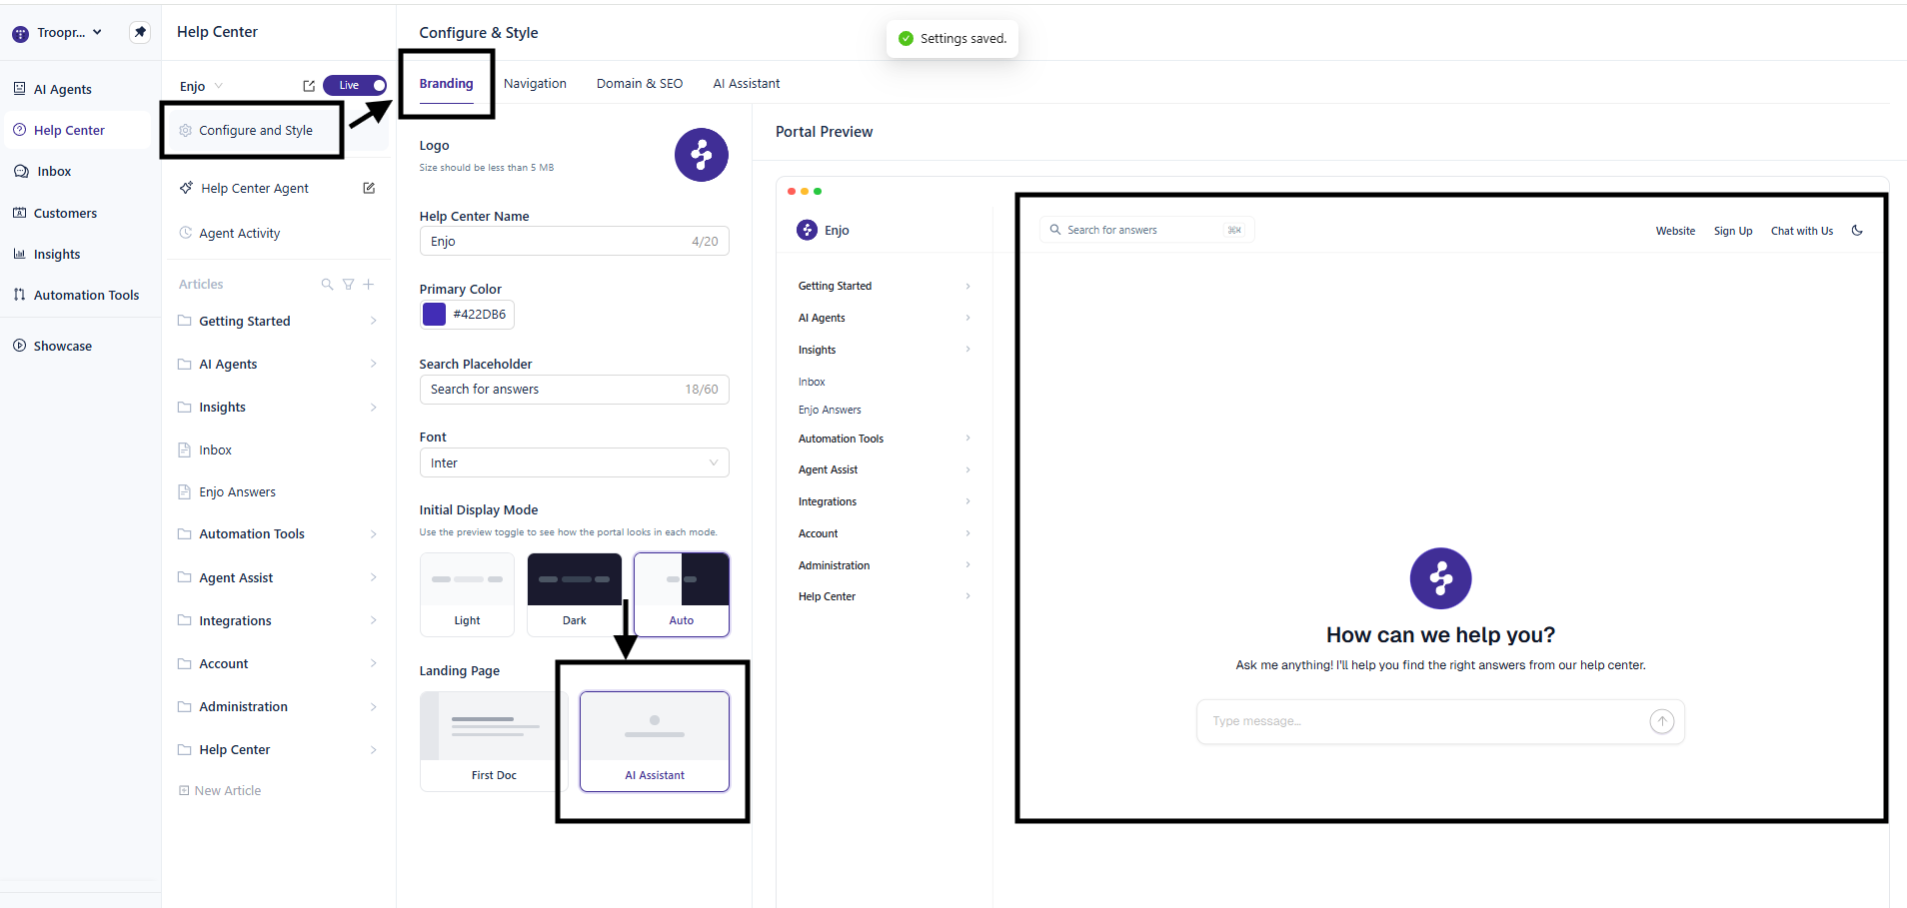
Task: Edit the Help Center Agent pencil icon
Action: [x=369, y=188]
